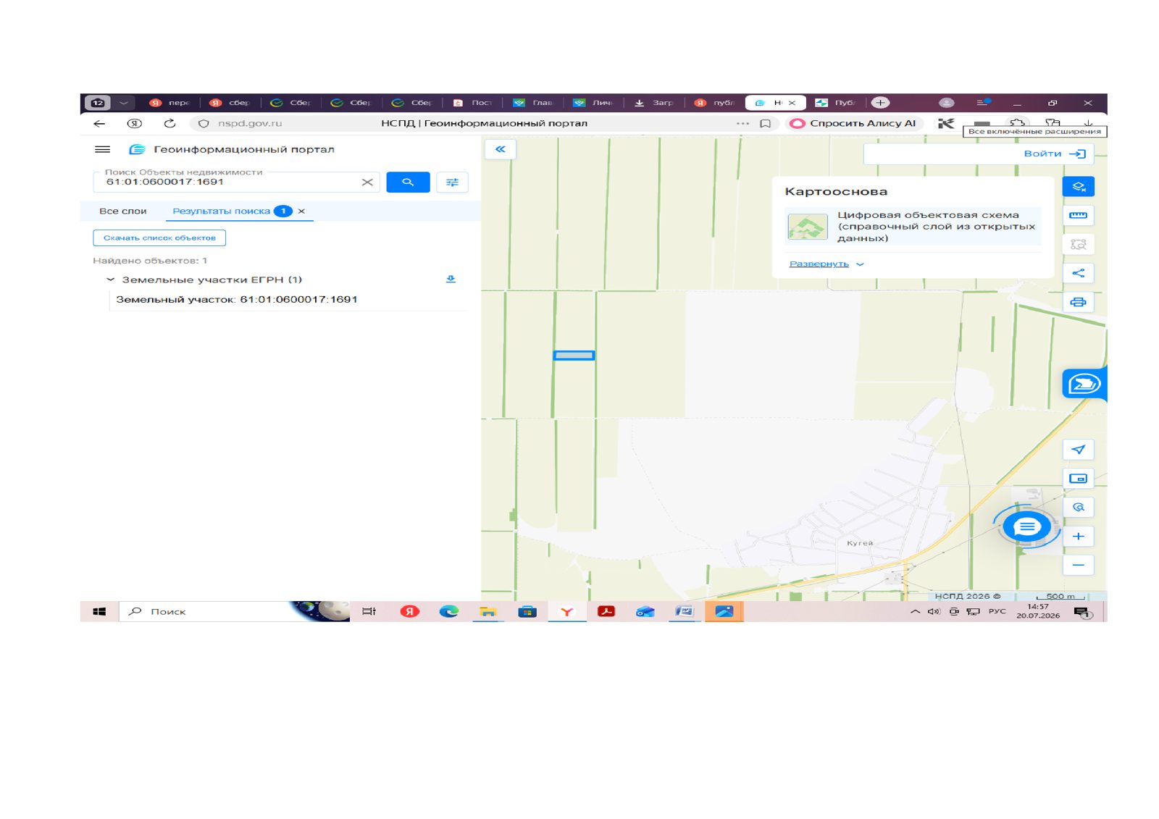Close the Результаты поиска tab
The width and height of the screenshot is (1159, 819).
click(x=301, y=211)
